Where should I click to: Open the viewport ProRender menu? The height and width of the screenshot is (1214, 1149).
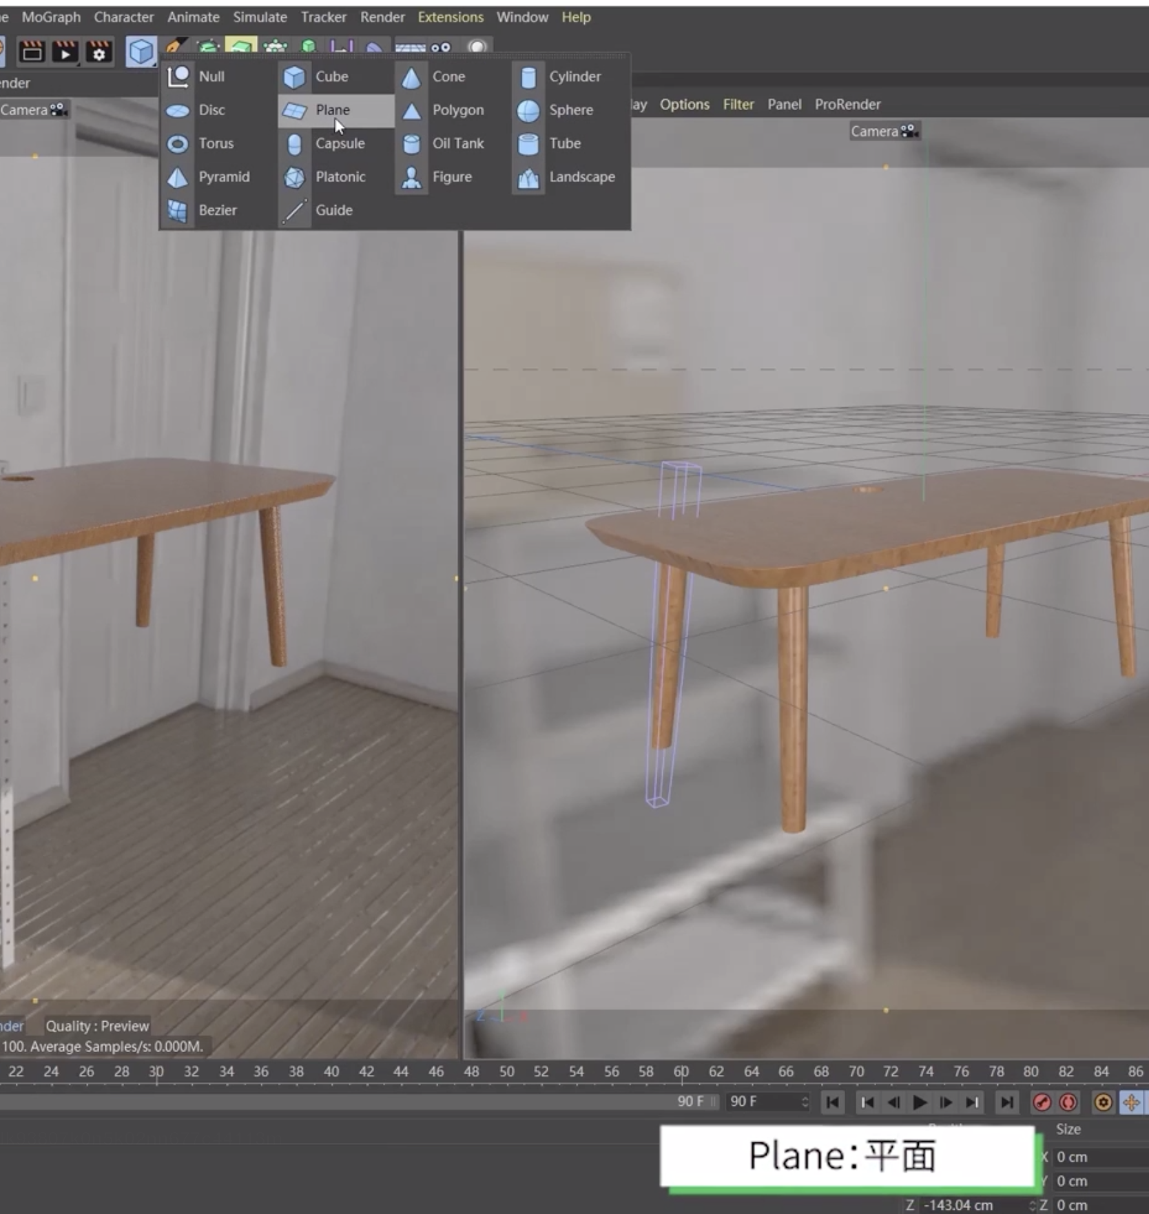click(x=848, y=105)
